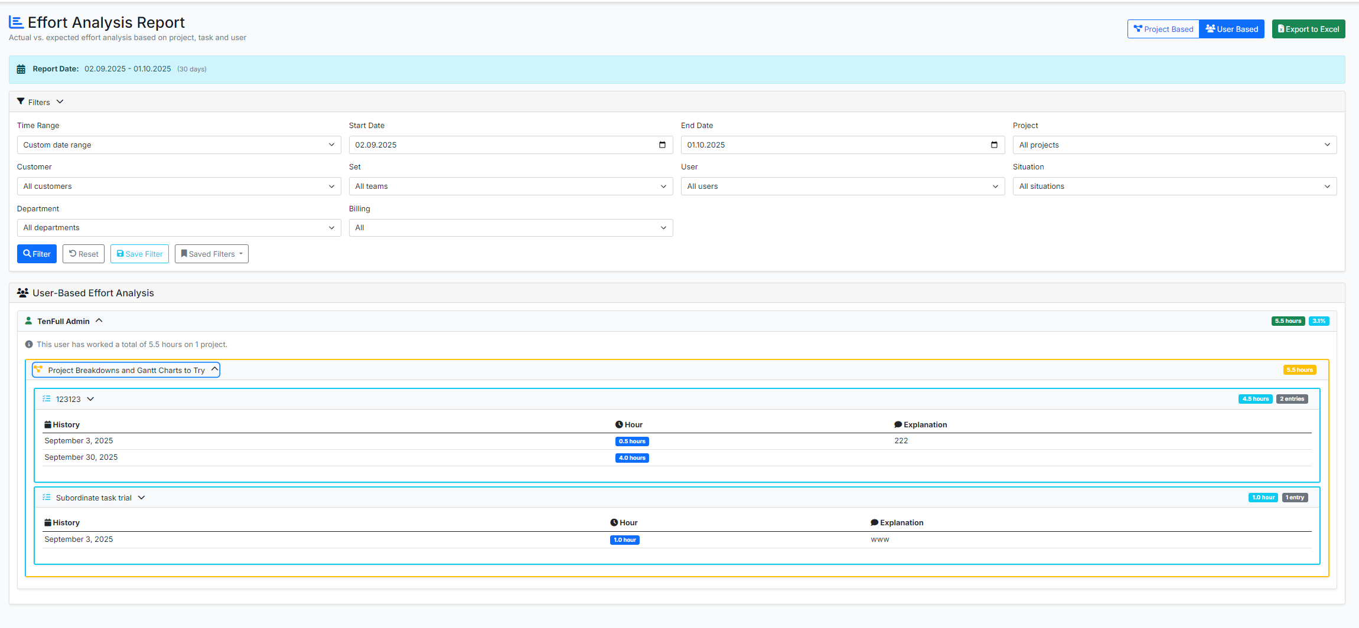
Task: Click the Hour clock icon in Subordinate task table
Action: pyautogui.click(x=614, y=522)
